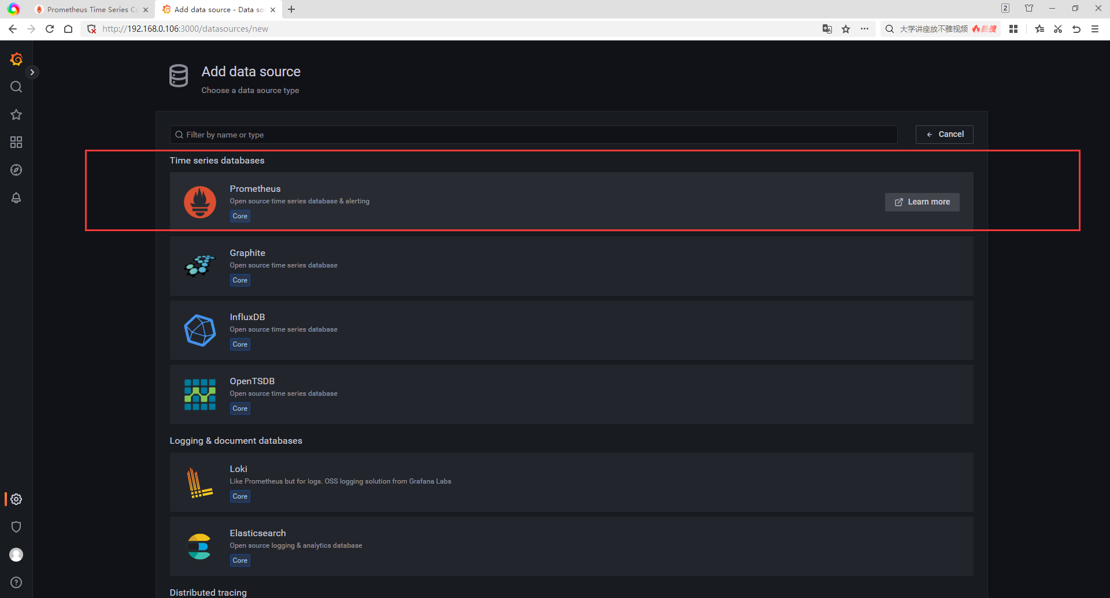This screenshot has width=1110, height=598.
Task: Click the browser search box
Action: tap(941, 29)
